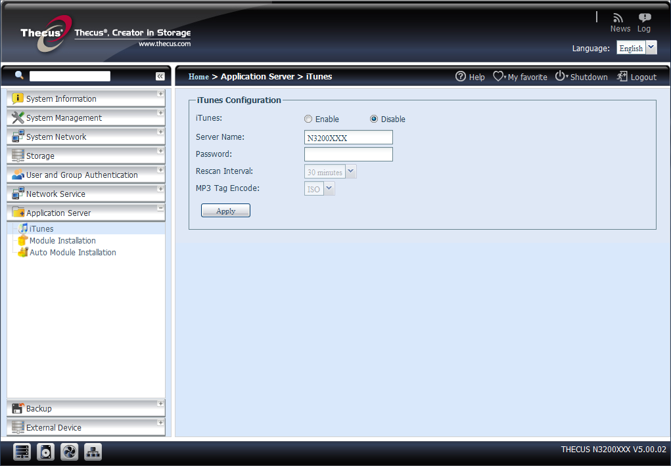Click the Storage drive icon
This screenshot has height=466, width=671.
coord(18,156)
